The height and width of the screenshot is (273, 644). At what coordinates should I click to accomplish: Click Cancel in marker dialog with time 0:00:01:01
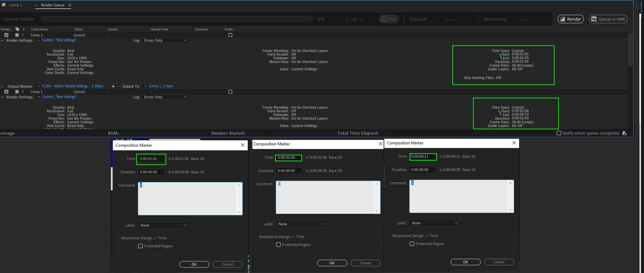(x=228, y=264)
